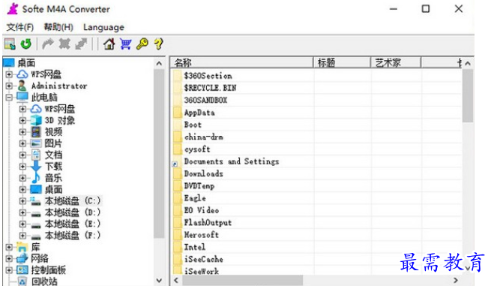
Task: Click the AppData folder icon in file list
Action: [x=178, y=113]
